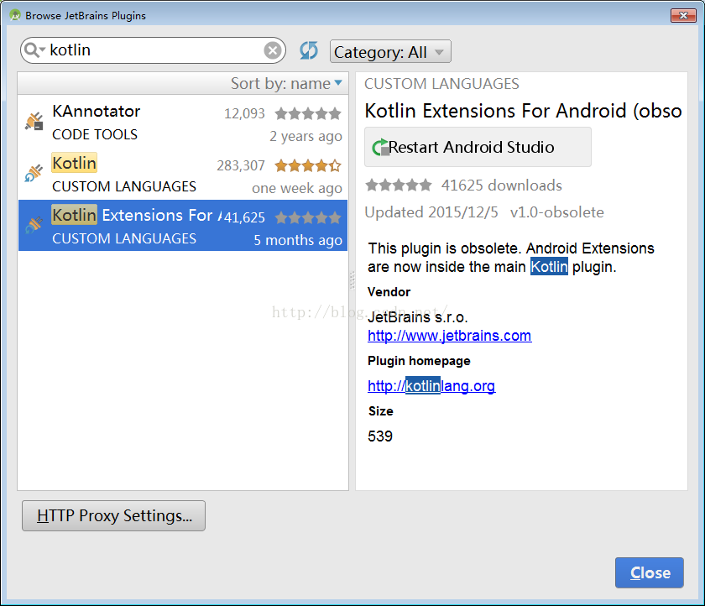The width and height of the screenshot is (705, 606).
Task: Click the Kotlin plugin icon
Action: (34, 174)
